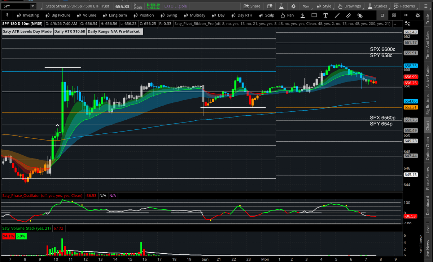
Task: Click the SPY 180 D 10m [NYSE] title
Action: tap(22, 23)
